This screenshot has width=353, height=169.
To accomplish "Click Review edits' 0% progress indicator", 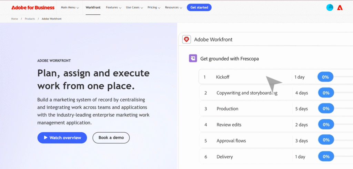I will coord(326,124).
